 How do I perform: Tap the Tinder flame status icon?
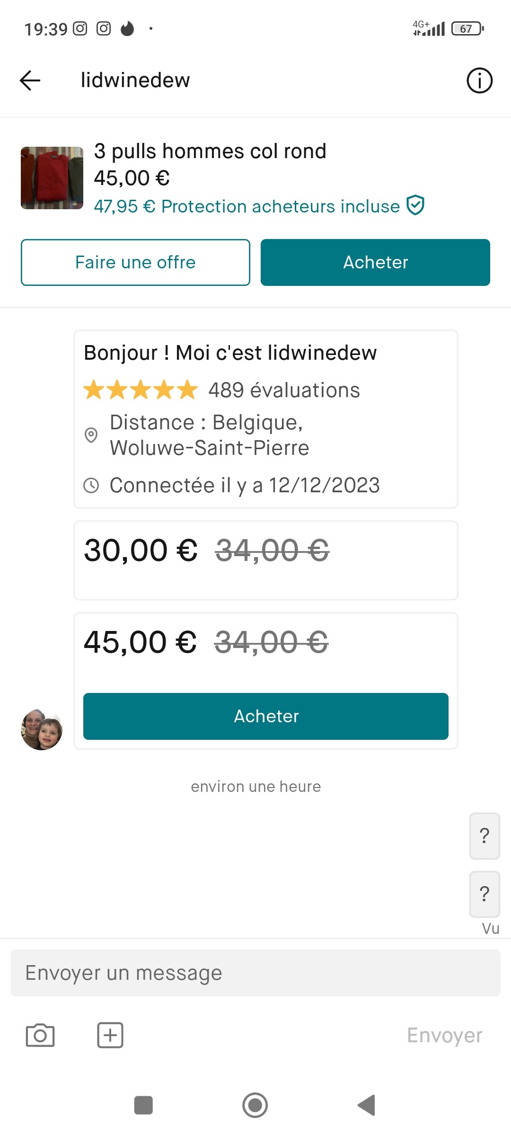127,29
